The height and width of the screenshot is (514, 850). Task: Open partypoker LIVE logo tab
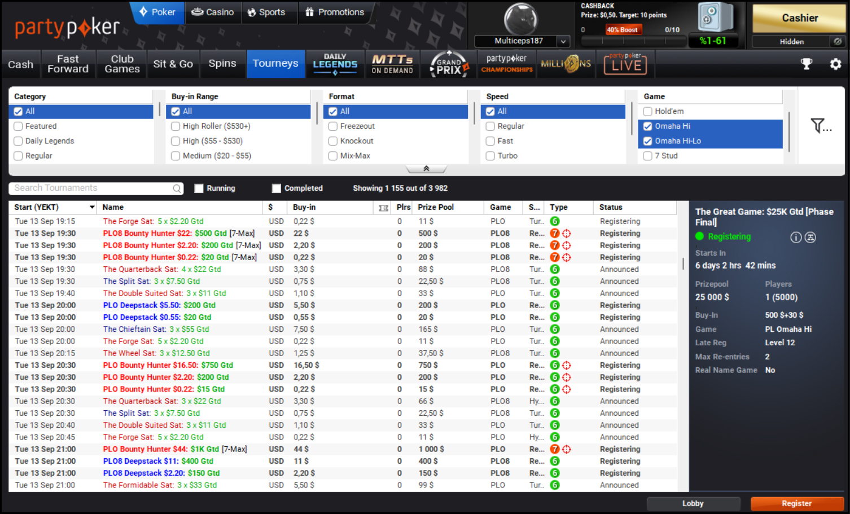click(625, 64)
